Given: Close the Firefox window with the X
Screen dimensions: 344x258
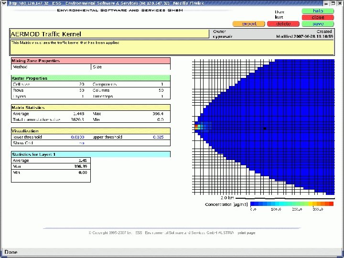Looking at the screenshot, I should tap(340, 3).
